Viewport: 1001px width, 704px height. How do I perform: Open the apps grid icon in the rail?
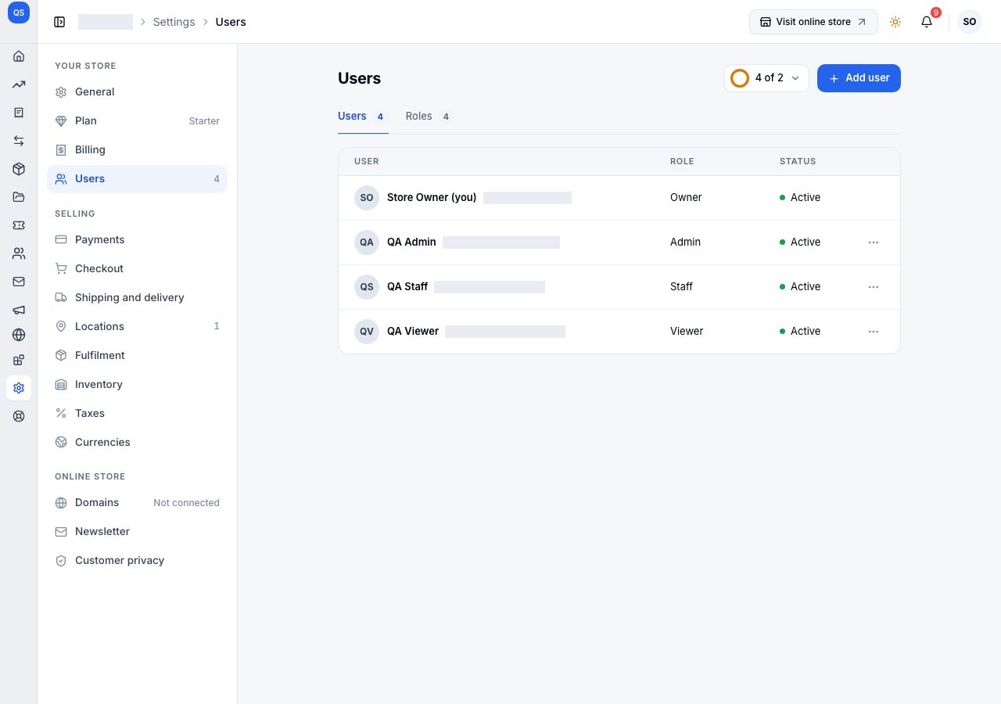[19, 360]
